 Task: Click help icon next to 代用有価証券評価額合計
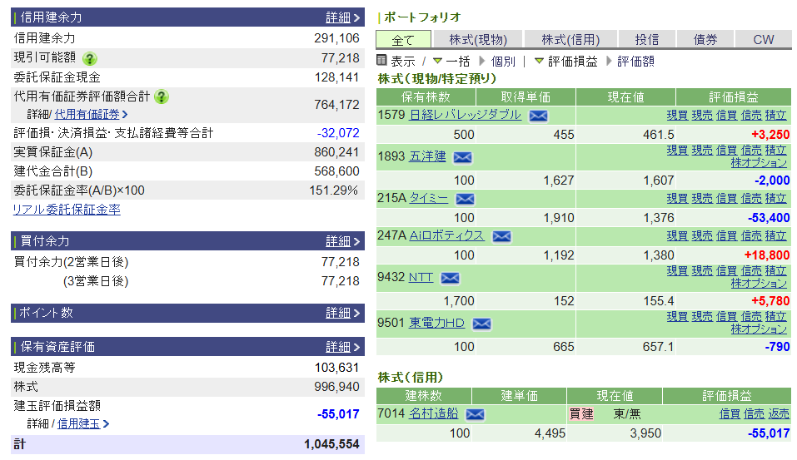pos(162,96)
